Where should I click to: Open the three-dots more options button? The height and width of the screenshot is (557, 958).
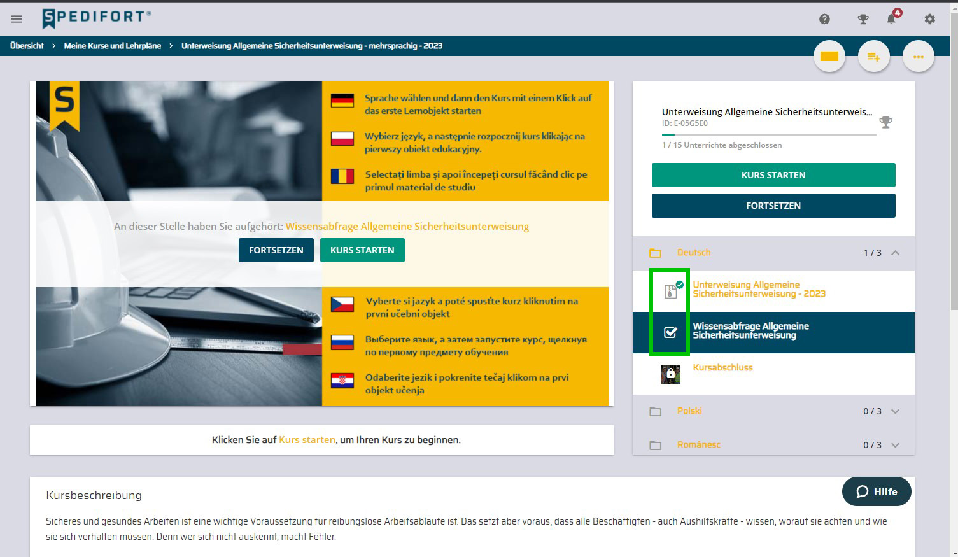coord(918,57)
